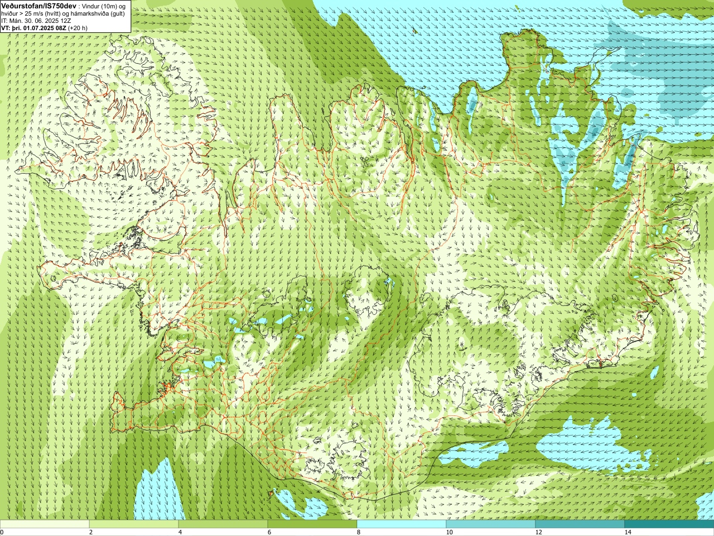Click the 'IT: Mán. 30. 06. 2025 12Z' line
714x536 pixels.
[x=36, y=21]
